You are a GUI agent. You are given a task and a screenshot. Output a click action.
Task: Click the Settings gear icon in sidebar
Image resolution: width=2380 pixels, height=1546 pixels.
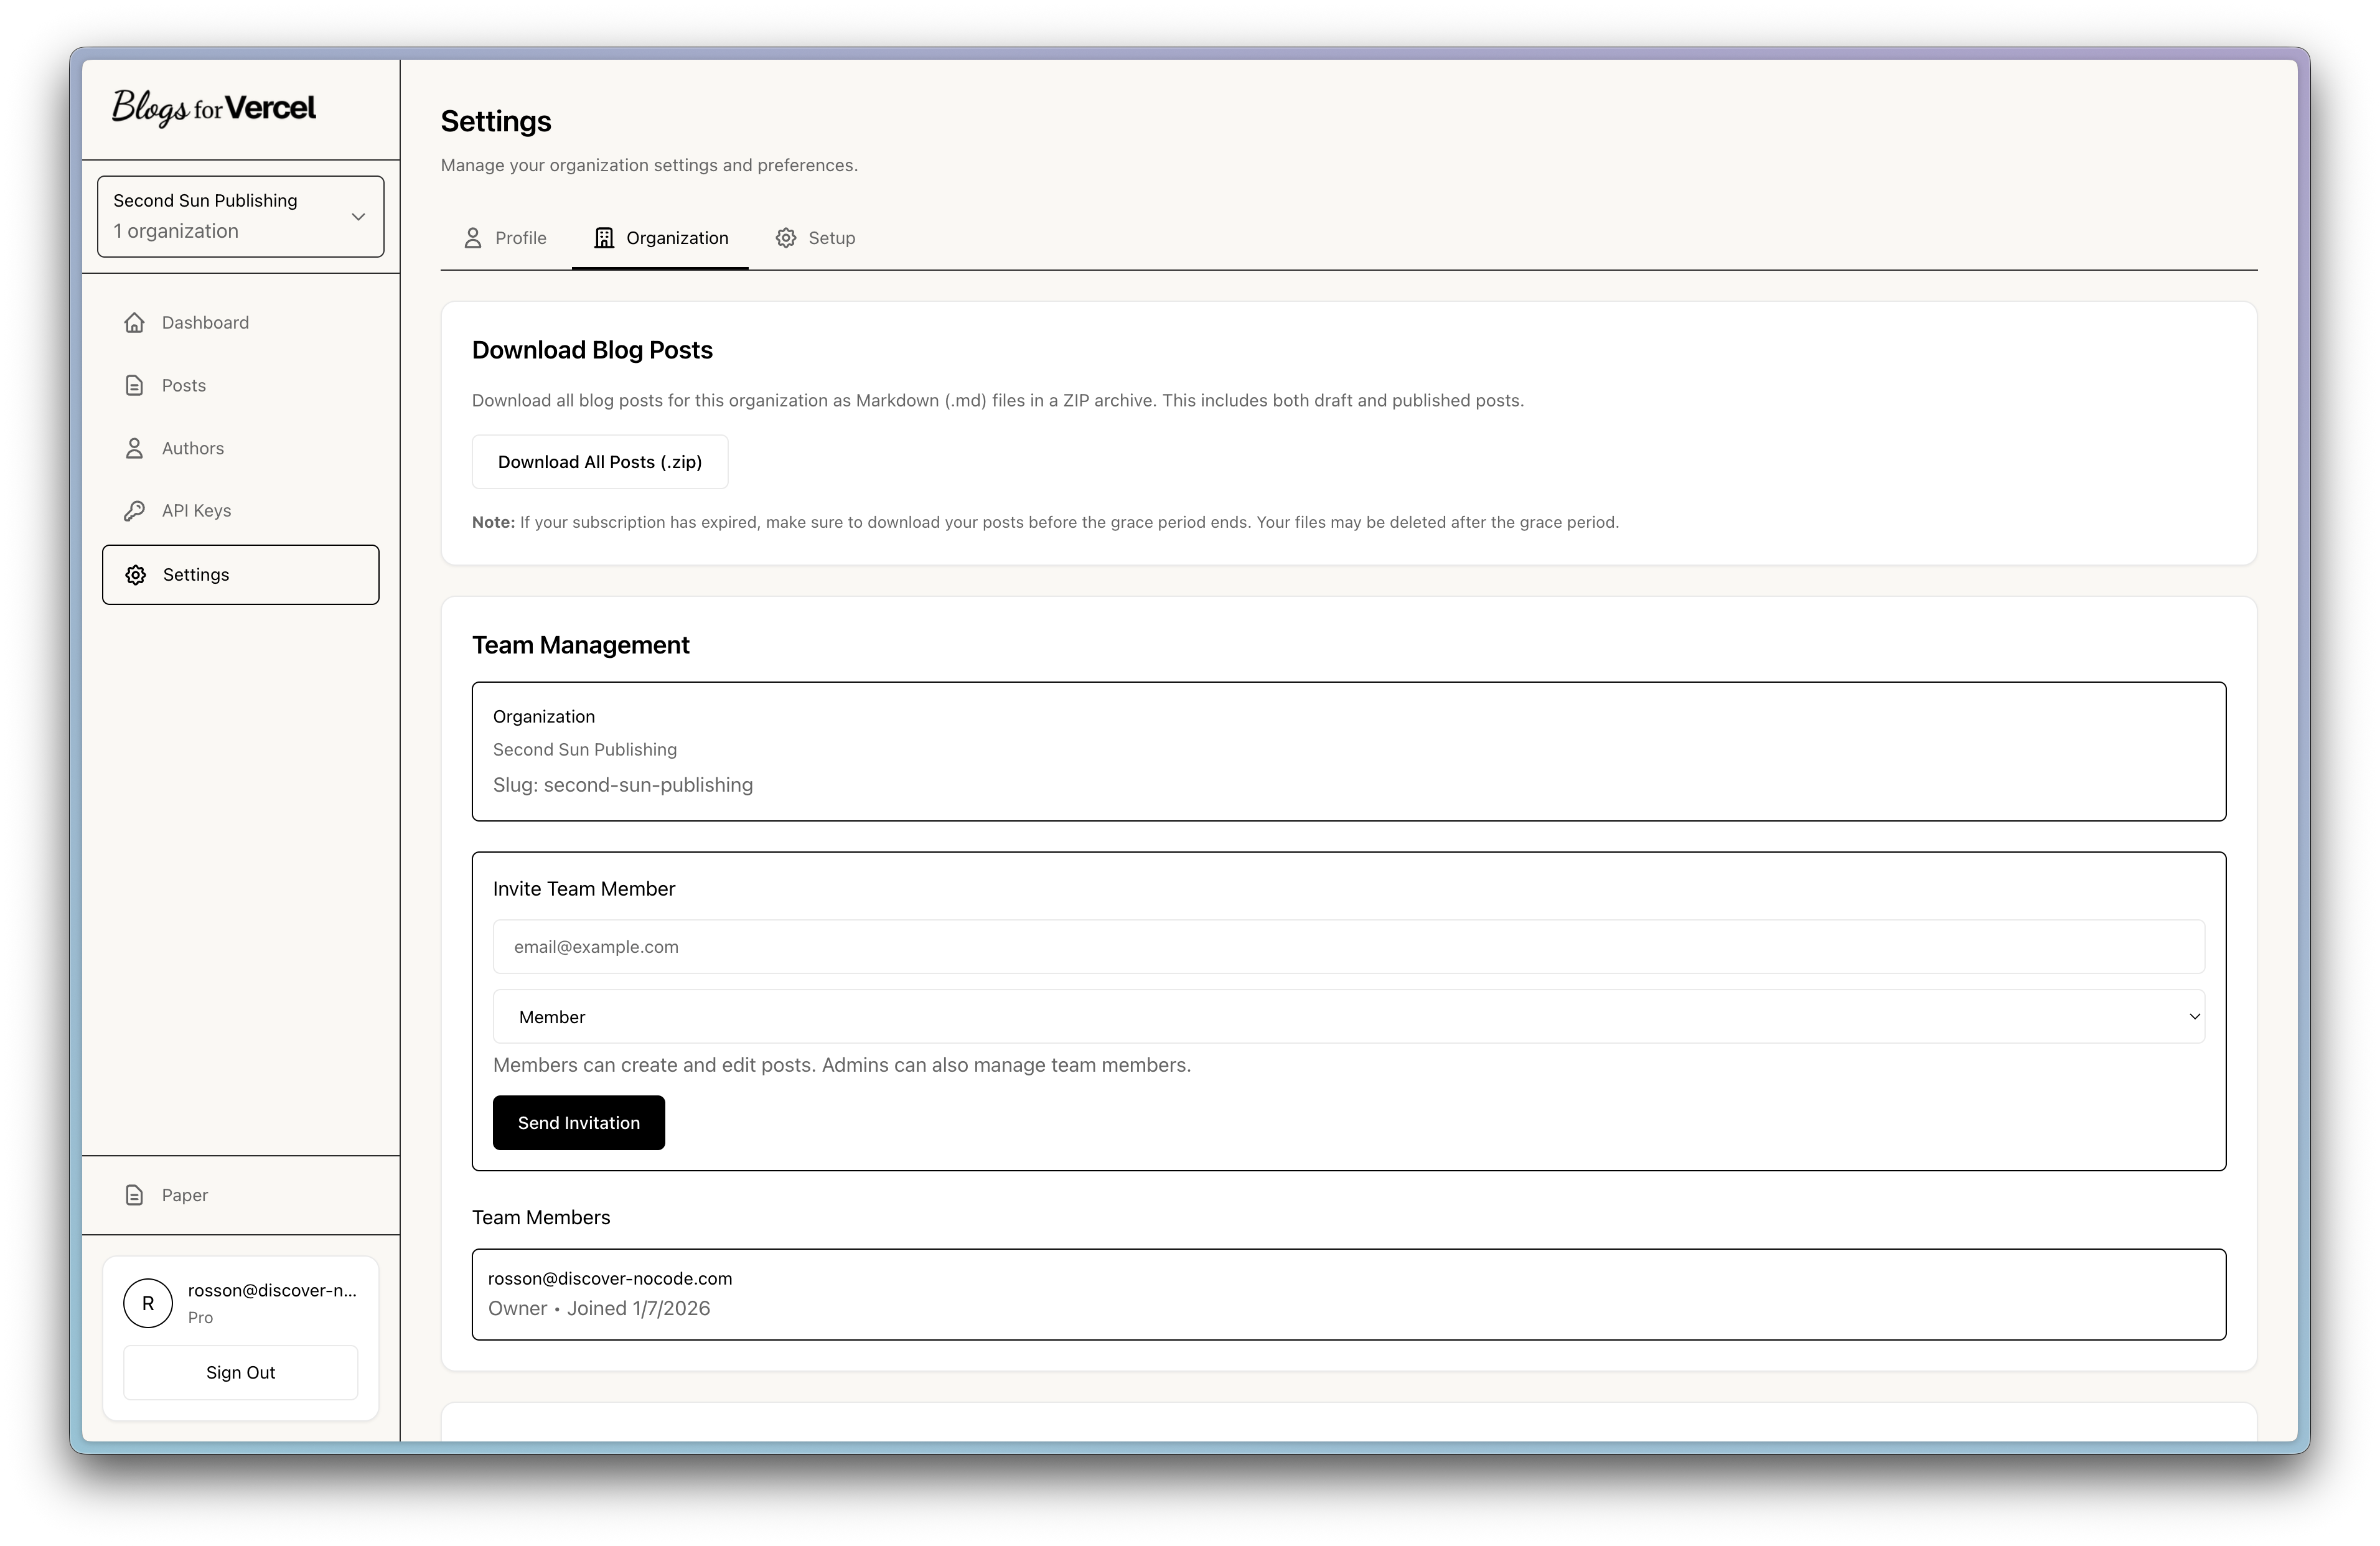[x=136, y=575]
